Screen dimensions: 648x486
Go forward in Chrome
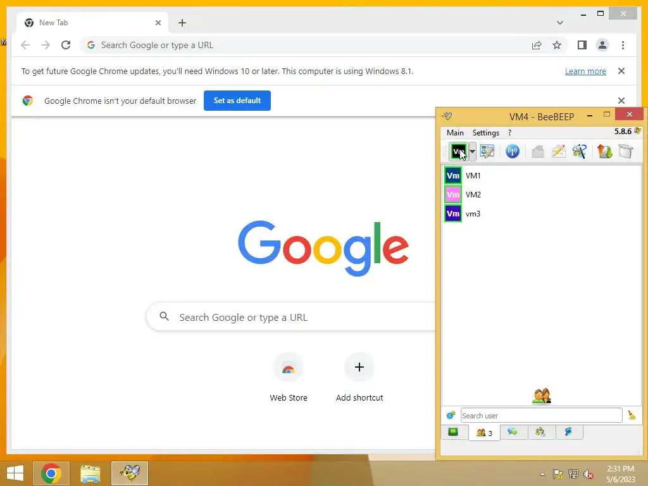click(46, 45)
